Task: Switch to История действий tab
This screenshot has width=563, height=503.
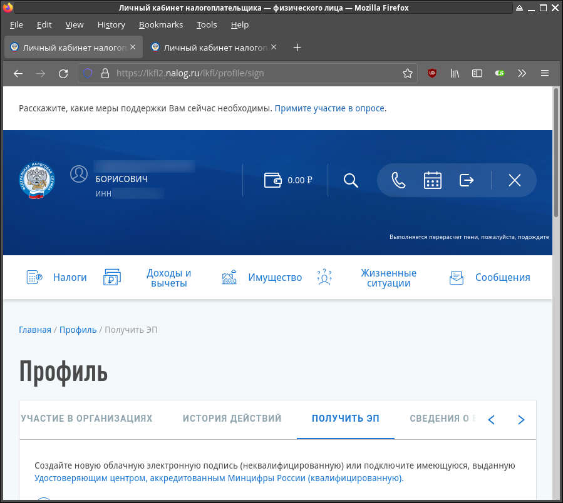Action: pyautogui.click(x=232, y=419)
